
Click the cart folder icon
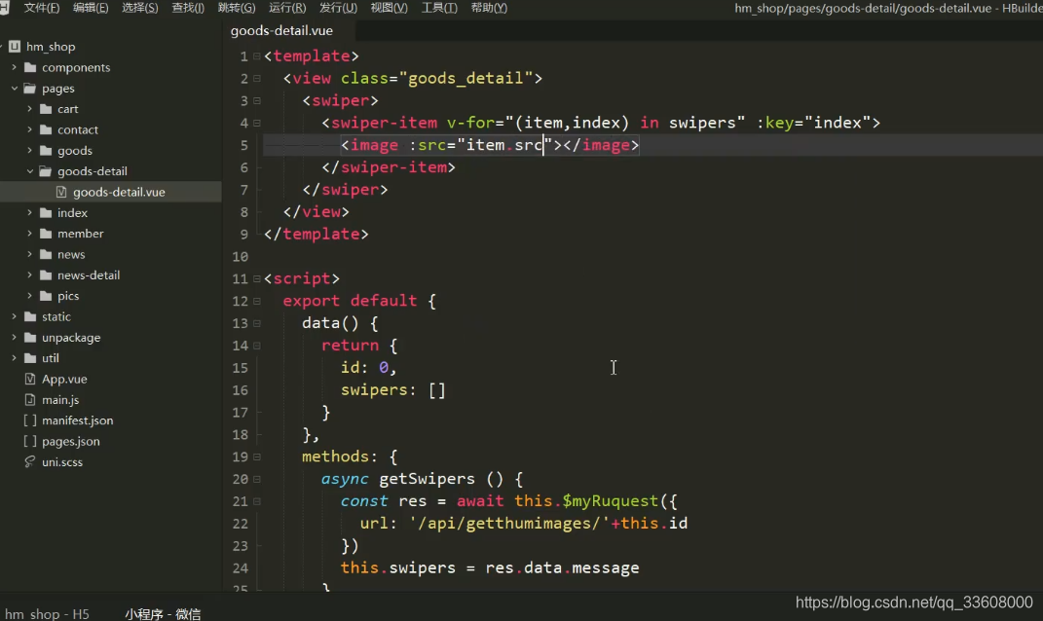tap(45, 108)
